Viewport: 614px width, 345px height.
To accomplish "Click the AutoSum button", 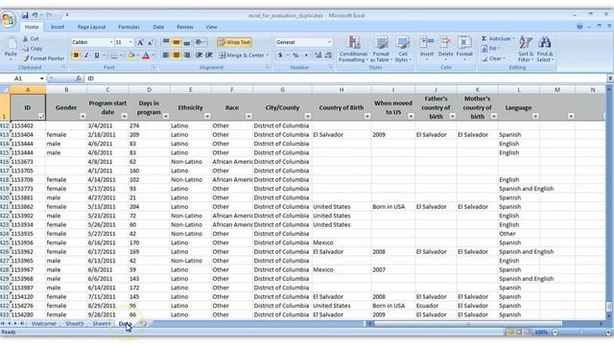I will 498,38.
